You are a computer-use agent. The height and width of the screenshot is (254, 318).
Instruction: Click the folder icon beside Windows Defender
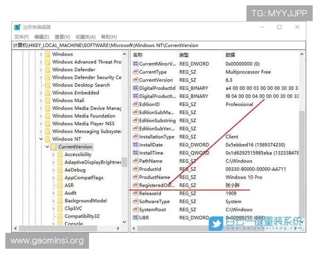pyautogui.click(x=46, y=69)
